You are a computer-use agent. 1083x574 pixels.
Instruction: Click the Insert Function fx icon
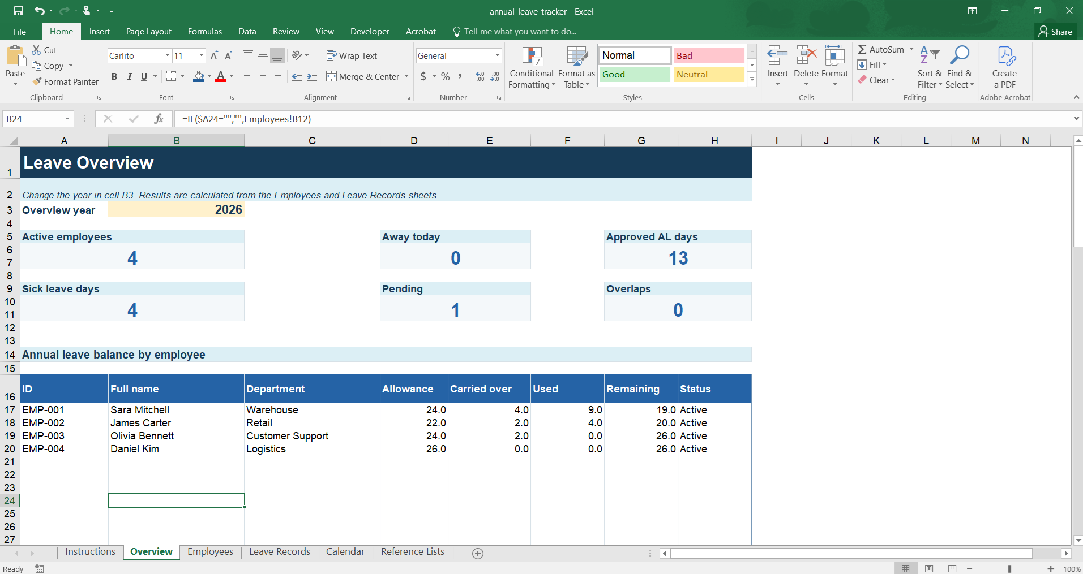point(159,119)
